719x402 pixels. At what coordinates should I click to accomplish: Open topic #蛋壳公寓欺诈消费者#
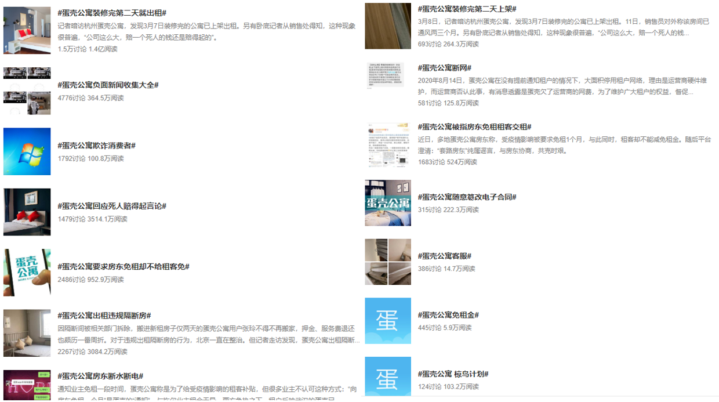(96, 146)
